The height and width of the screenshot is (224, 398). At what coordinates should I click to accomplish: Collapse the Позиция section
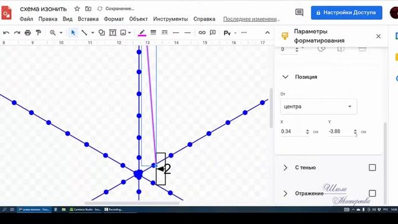(x=285, y=77)
